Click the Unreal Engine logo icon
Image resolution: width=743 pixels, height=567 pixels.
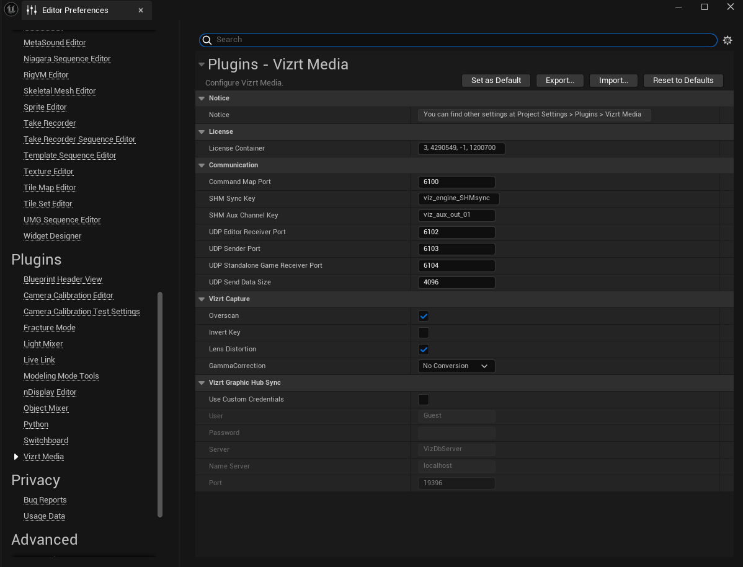pyautogui.click(x=11, y=10)
